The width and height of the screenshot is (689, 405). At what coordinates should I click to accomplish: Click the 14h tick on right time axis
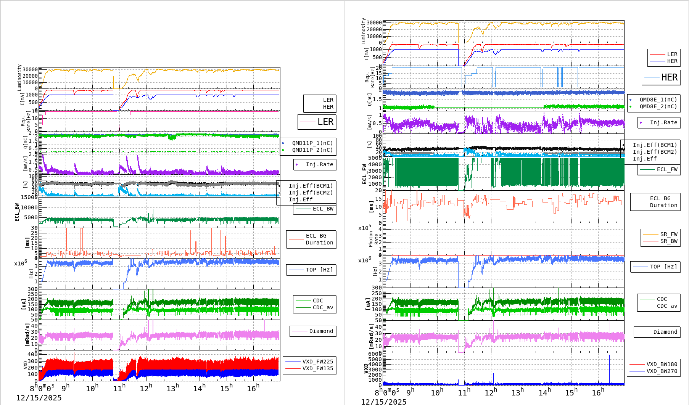(x=543, y=392)
